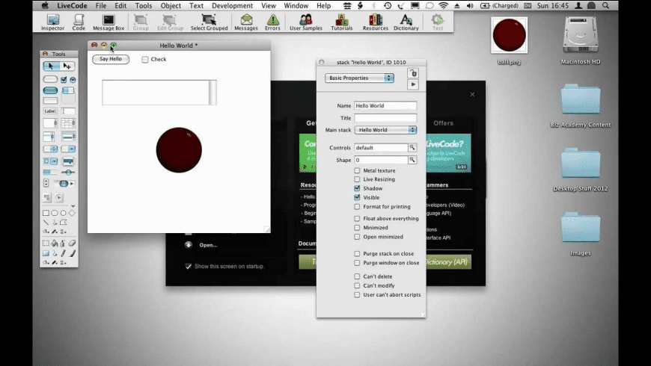Open the Messages toolbar icon
The width and height of the screenshot is (651, 366).
[246, 22]
